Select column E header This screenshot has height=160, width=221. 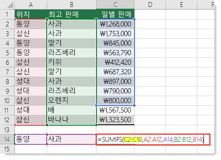pos(181,5)
